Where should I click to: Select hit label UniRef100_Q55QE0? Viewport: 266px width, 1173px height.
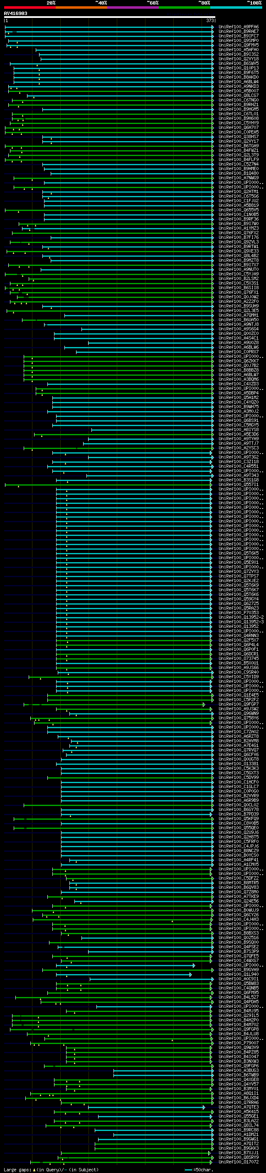click(x=239, y=828)
